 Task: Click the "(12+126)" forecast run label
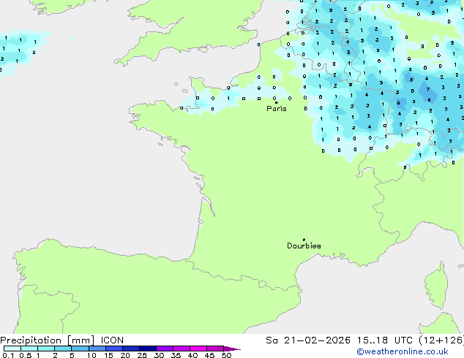pos(441,340)
